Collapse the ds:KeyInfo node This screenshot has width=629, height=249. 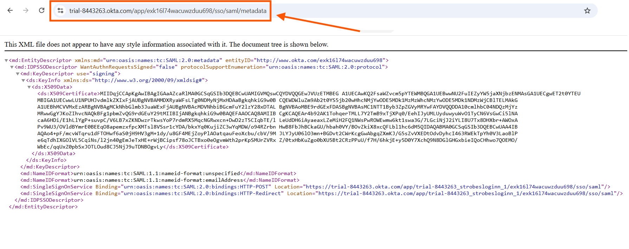click(x=23, y=81)
